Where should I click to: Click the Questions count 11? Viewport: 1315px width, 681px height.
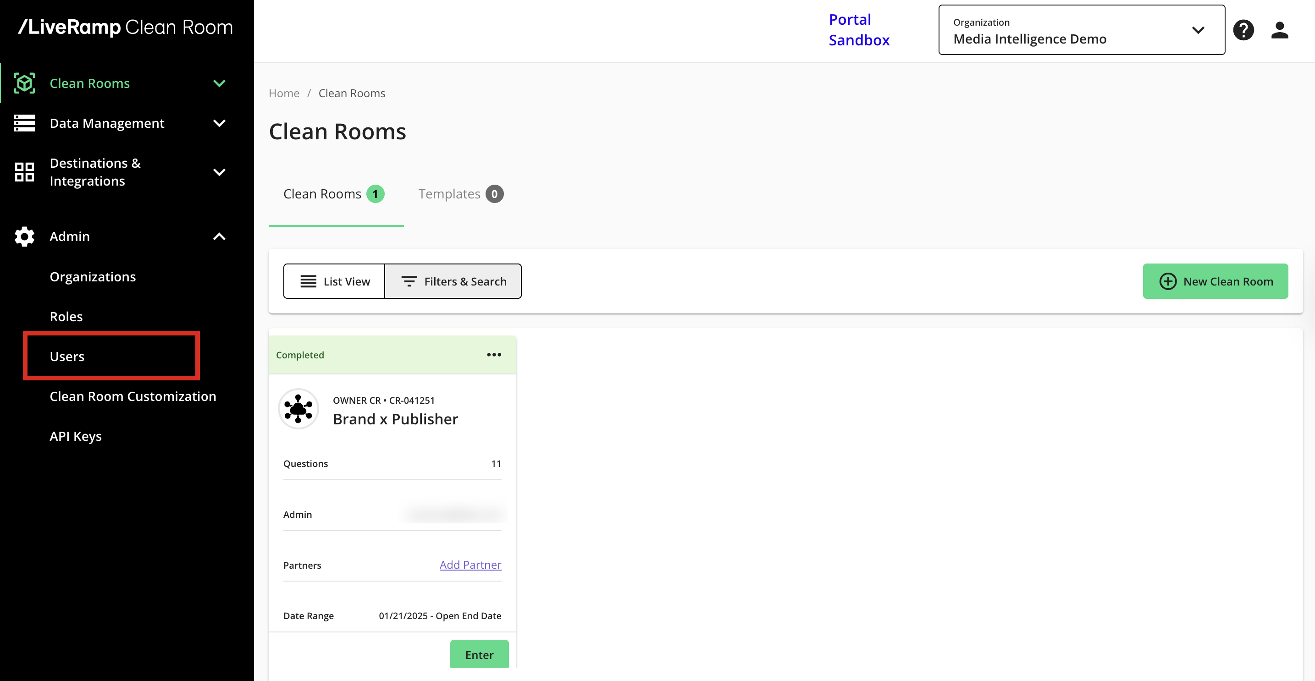pos(496,463)
